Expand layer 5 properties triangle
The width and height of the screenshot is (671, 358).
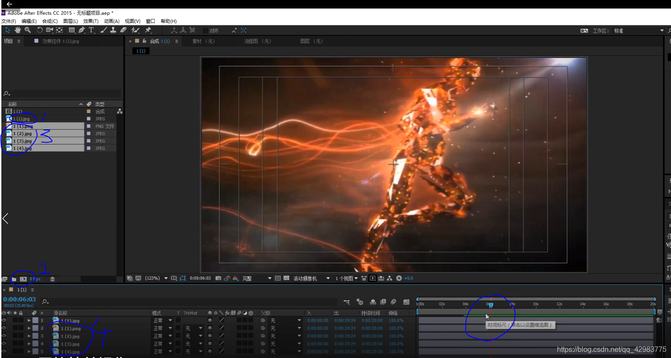29,351
